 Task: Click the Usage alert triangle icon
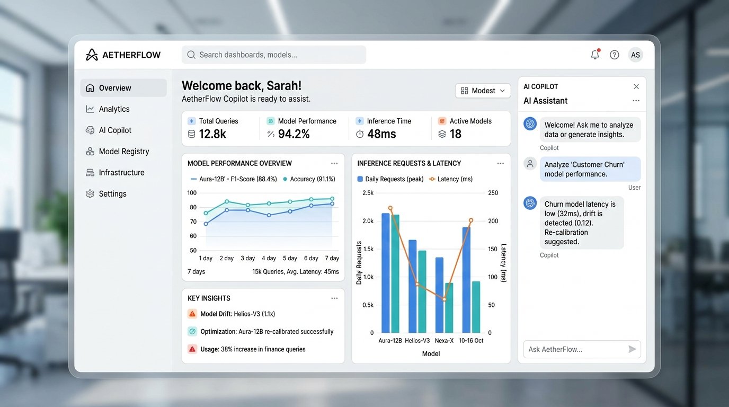(x=192, y=349)
